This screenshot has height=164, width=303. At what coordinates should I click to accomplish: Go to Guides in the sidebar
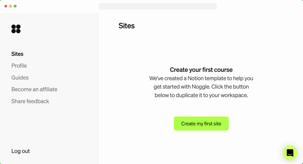[x=20, y=78]
